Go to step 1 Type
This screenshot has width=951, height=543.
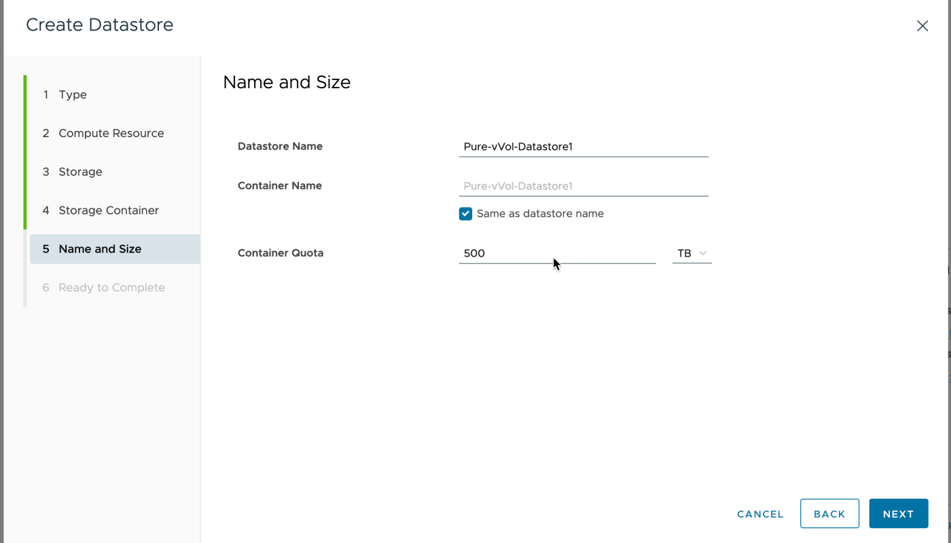tap(72, 95)
